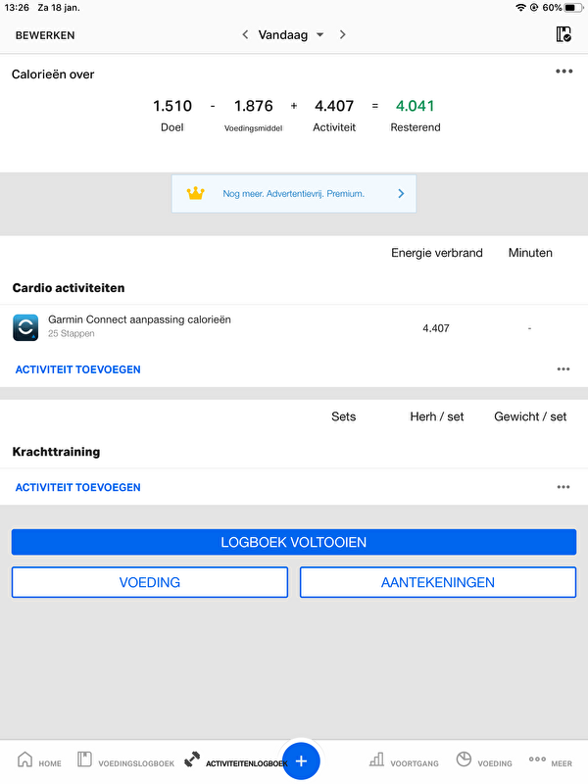588x784 pixels.
Task: Open the VOEDING tab in bottom bar
Action: [x=484, y=760]
